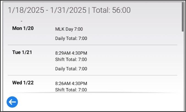Click the scrollbar track below the thumb

(183, 69)
